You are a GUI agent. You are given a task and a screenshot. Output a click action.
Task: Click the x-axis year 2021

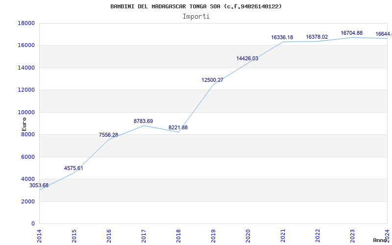(283, 236)
